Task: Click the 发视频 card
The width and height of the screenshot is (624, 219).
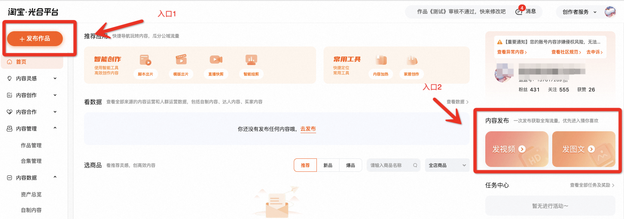Action: click(517, 149)
